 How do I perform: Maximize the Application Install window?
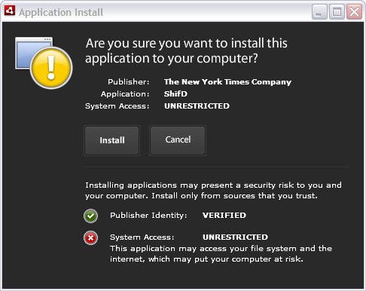pyautogui.click(x=337, y=11)
